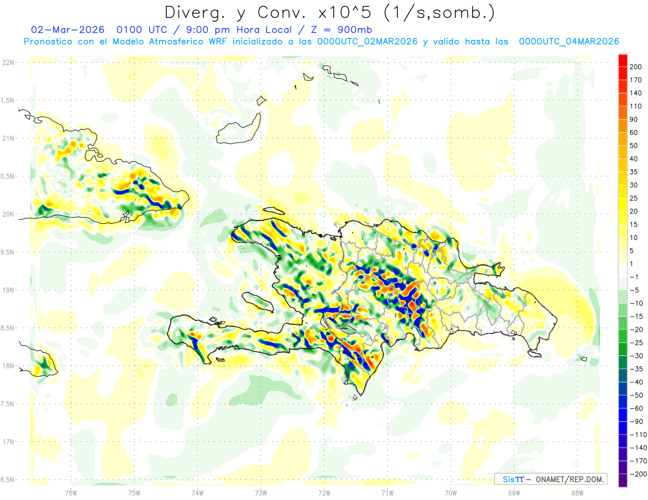Viewport: 648px width, 500px height.
Task: Click the '0000UTC_02MAR2026' initialization time
Action: 368,42
